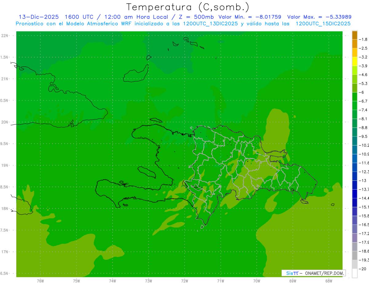Image resolution: width=369 pixels, height=285 pixels.
Task: Select the date '13-Dic-2025' in the header
Action: point(39,17)
